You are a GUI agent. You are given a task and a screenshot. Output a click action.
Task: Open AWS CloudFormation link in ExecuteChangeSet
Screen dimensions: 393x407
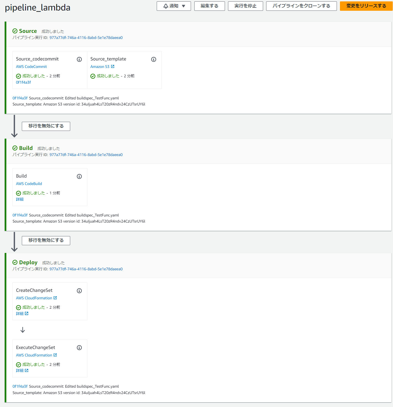tap(34, 355)
